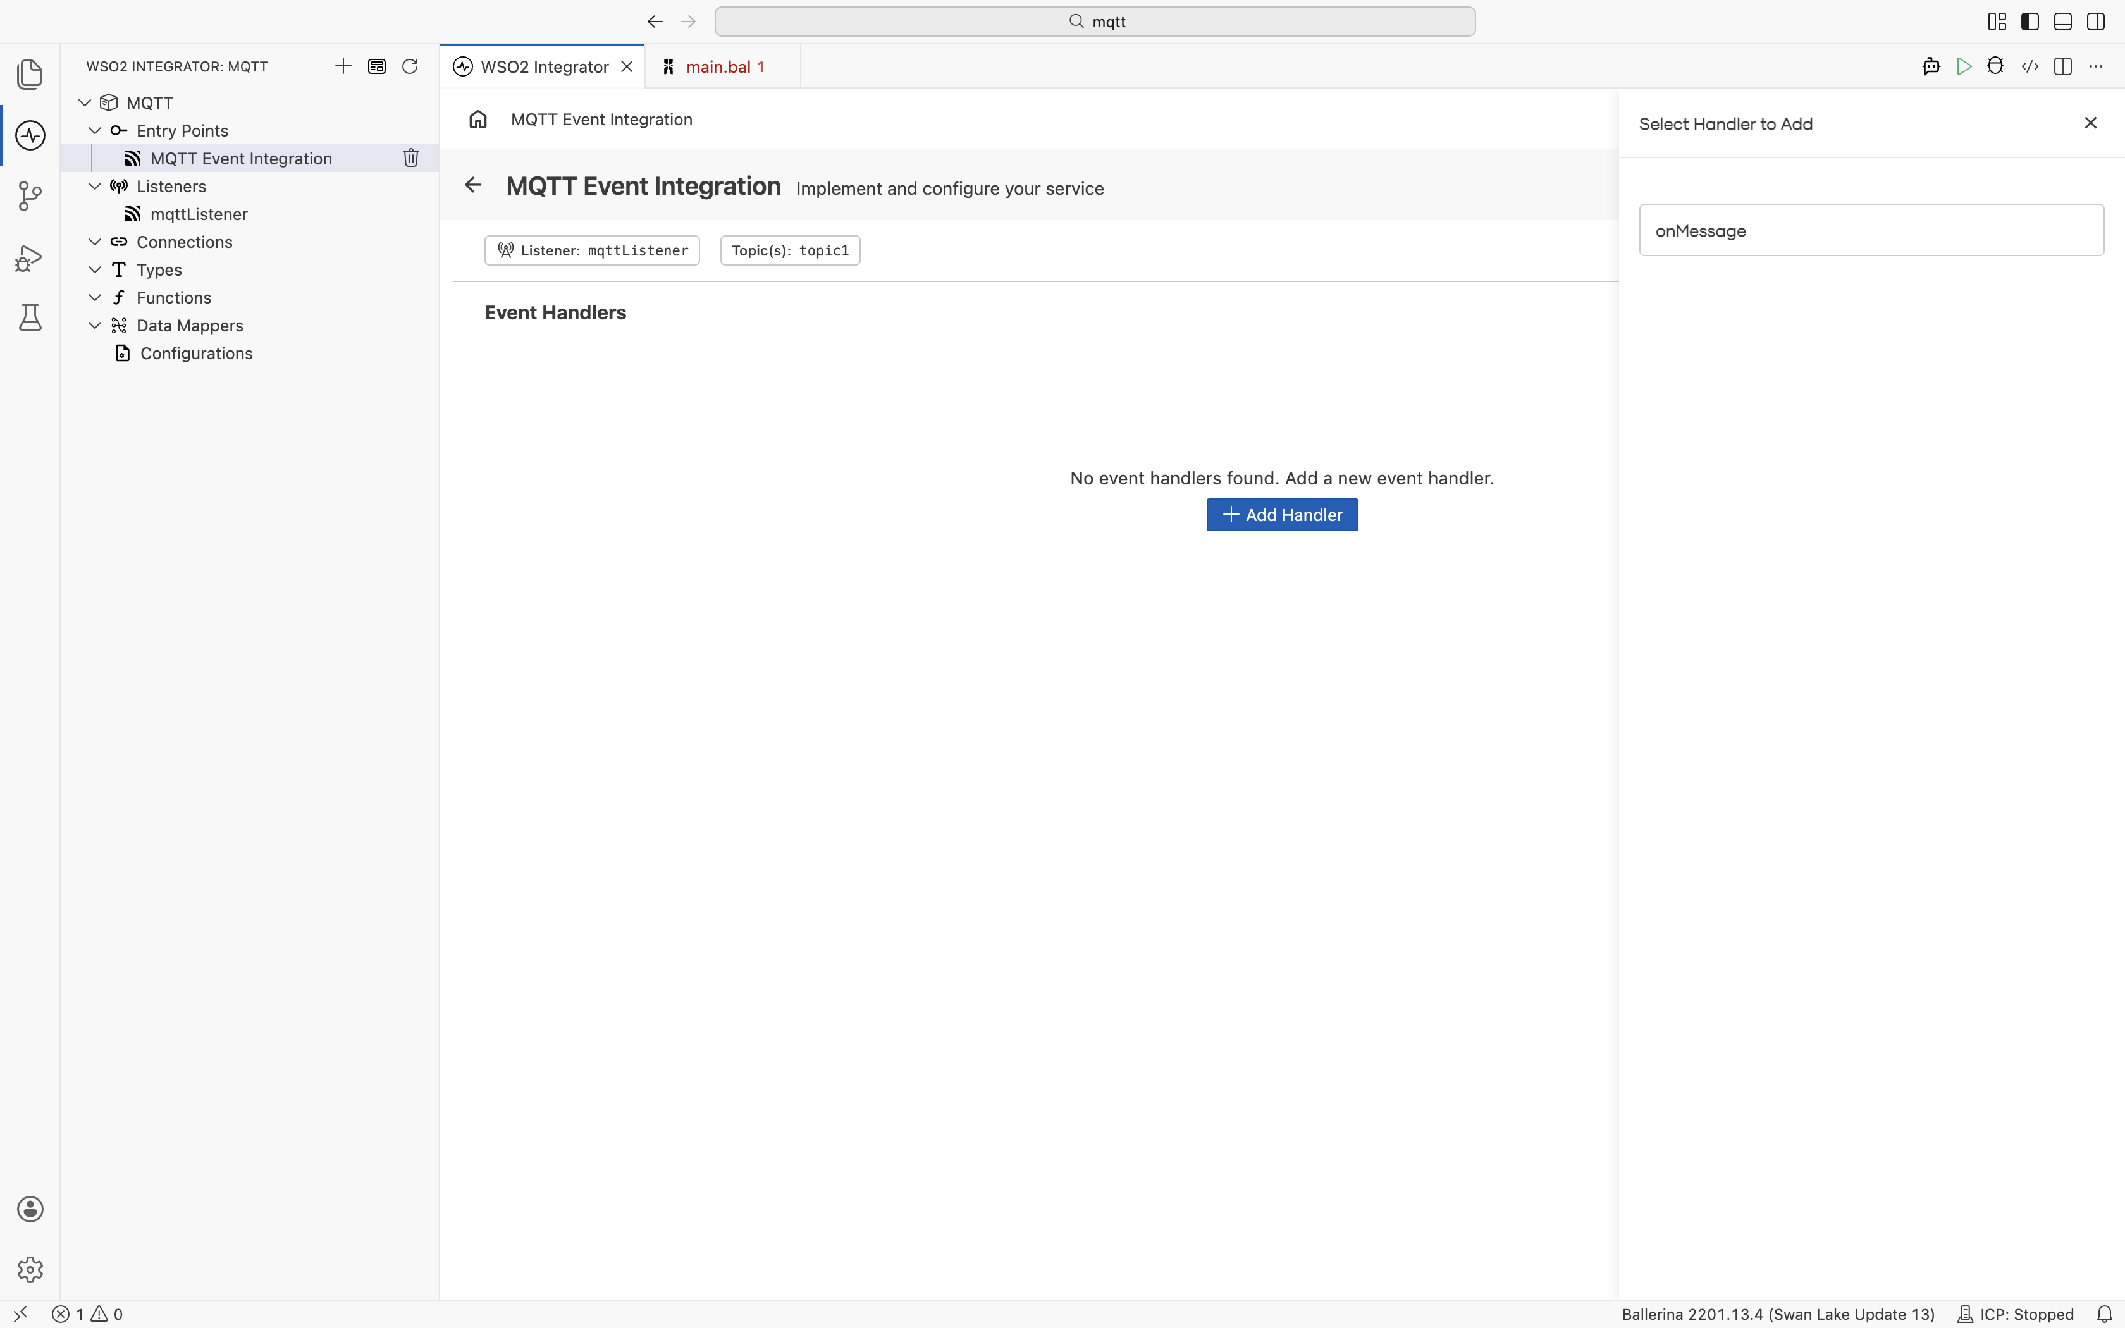Open remote window icon in status bar
The image size is (2125, 1328).
click(20, 1314)
